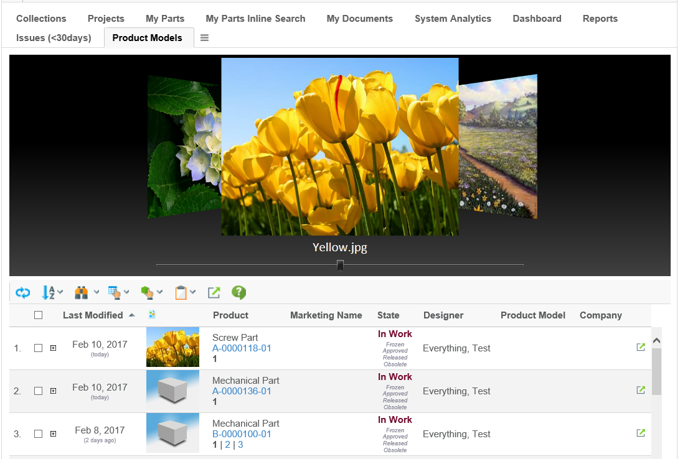The height and width of the screenshot is (459, 680).
Task: Toggle the select-all checkbox in header
Action: [39, 315]
